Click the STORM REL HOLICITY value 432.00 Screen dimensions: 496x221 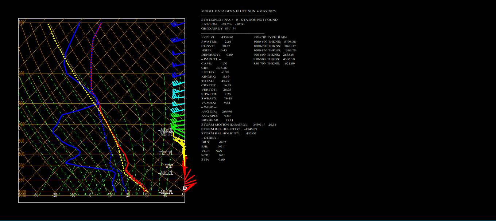click(x=251, y=133)
